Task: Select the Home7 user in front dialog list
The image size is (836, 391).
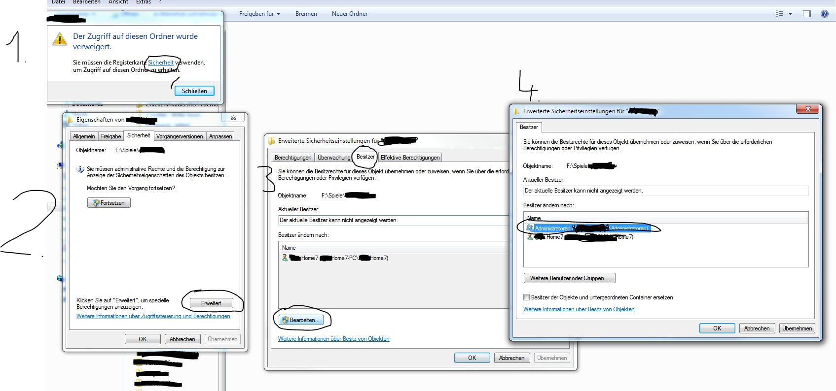Action: click(x=580, y=237)
